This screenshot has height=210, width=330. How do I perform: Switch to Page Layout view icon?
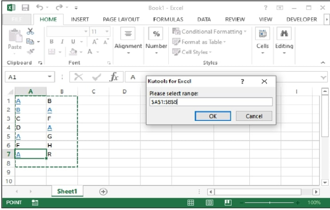[x=209, y=202]
